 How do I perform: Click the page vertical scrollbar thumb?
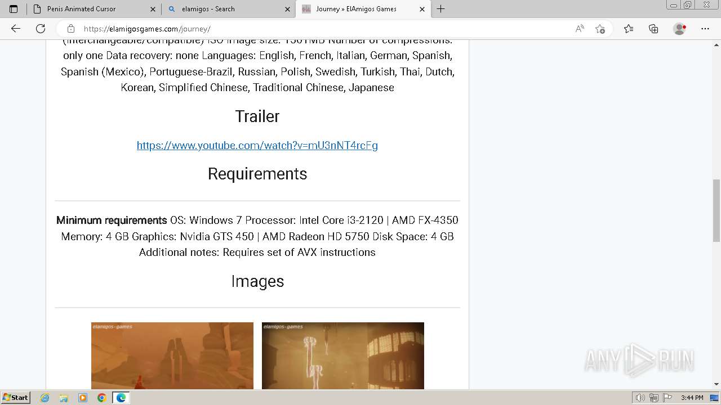click(716, 211)
